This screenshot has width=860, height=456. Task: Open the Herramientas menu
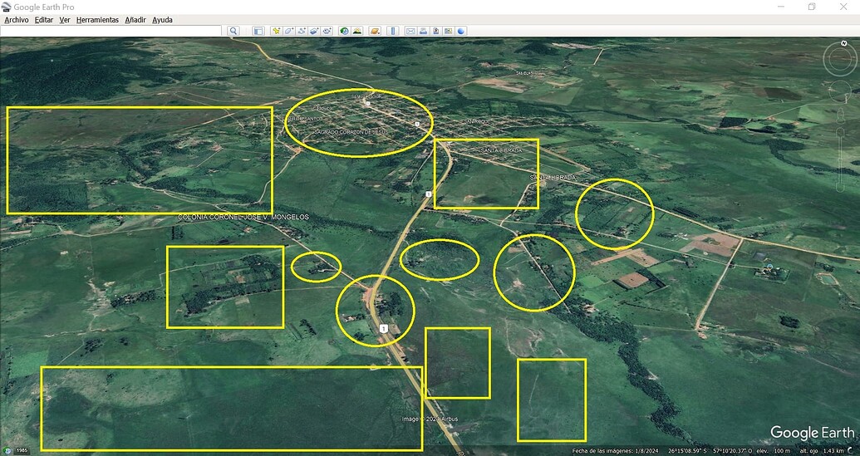click(97, 19)
